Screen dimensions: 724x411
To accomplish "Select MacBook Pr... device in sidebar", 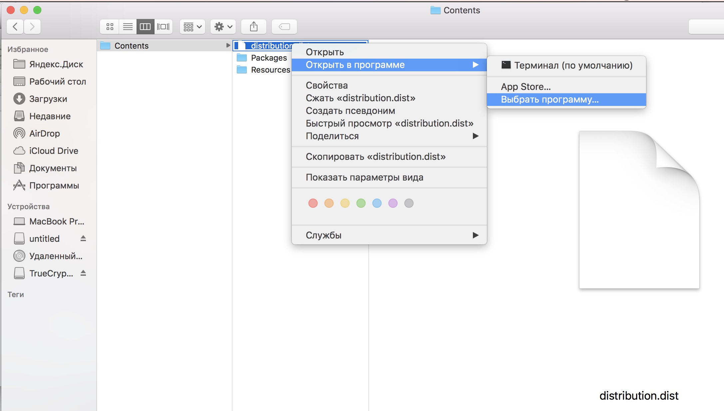I will point(48,221).
